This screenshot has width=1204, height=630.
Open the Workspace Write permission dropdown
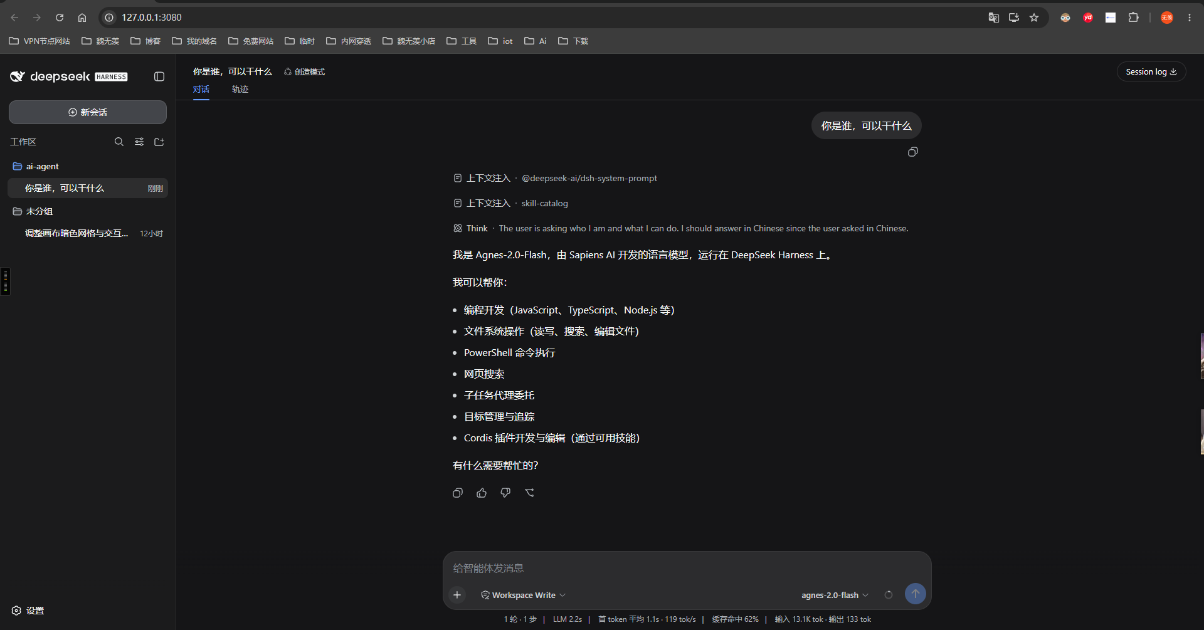click(523, 595)
